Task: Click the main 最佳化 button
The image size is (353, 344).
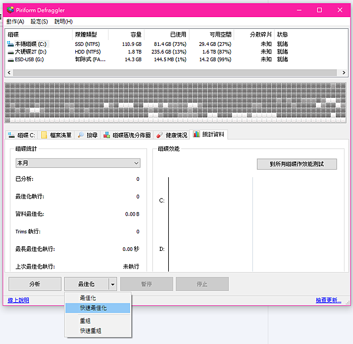Action: click(86, 284)
